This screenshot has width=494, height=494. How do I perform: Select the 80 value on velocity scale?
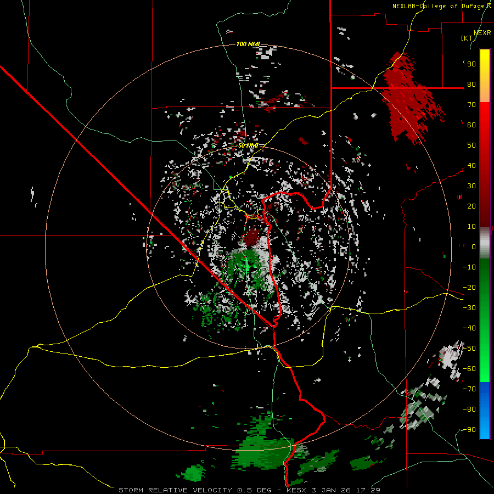click(471, 85)
